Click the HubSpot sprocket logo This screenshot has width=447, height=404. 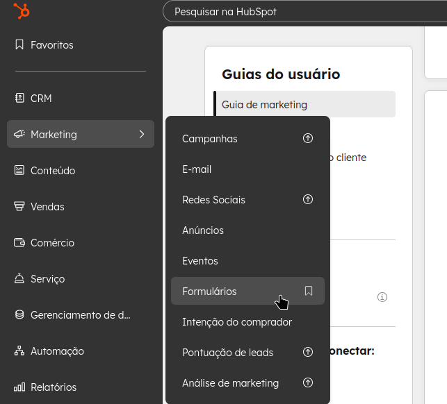point(22,12)
